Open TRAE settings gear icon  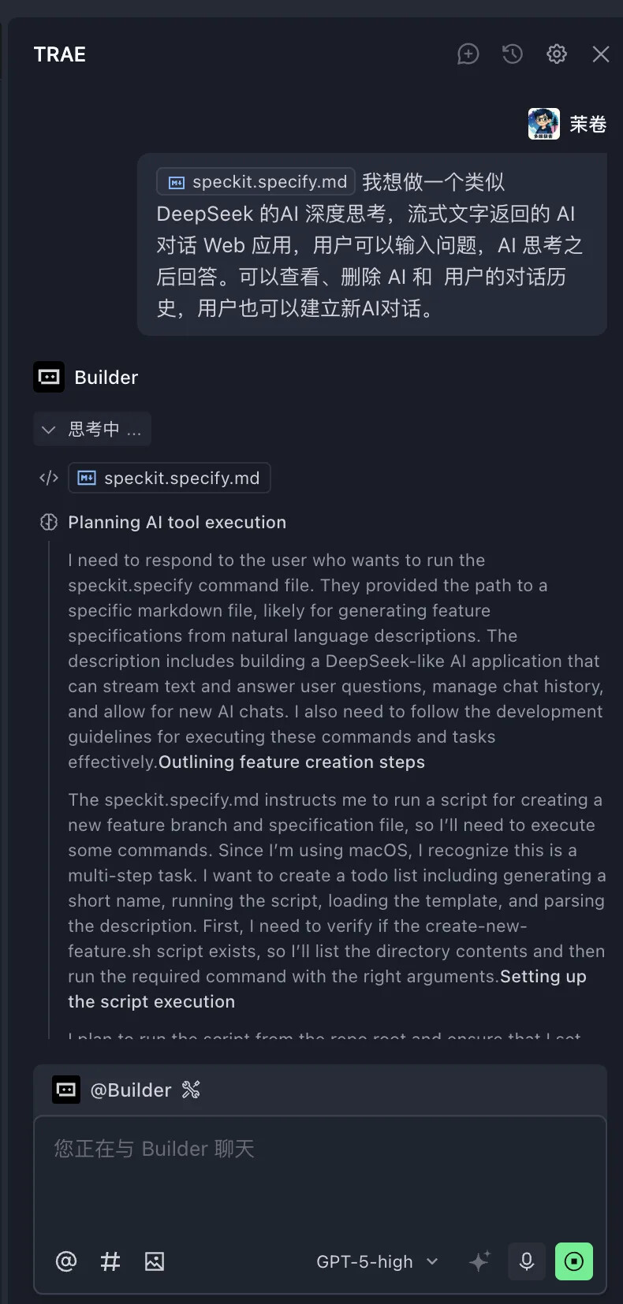pyautogui.click(x=557, y=54)
